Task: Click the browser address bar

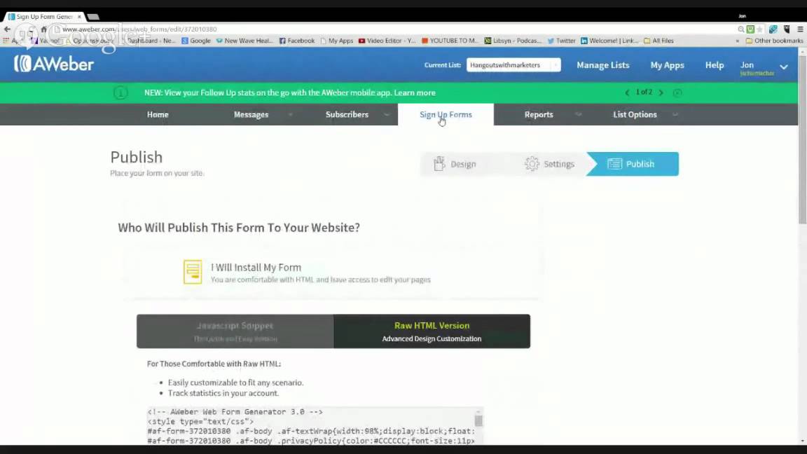Action: click(394, 29)
